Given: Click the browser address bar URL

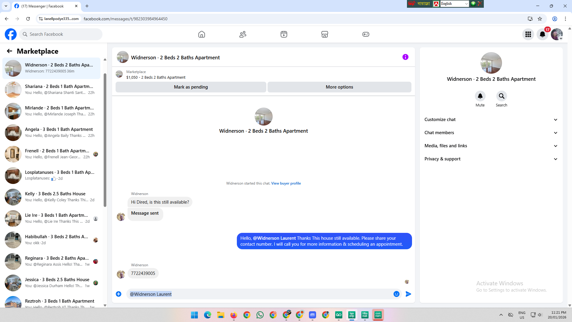Looking at the screenshot, I should [x=125, y=19].
